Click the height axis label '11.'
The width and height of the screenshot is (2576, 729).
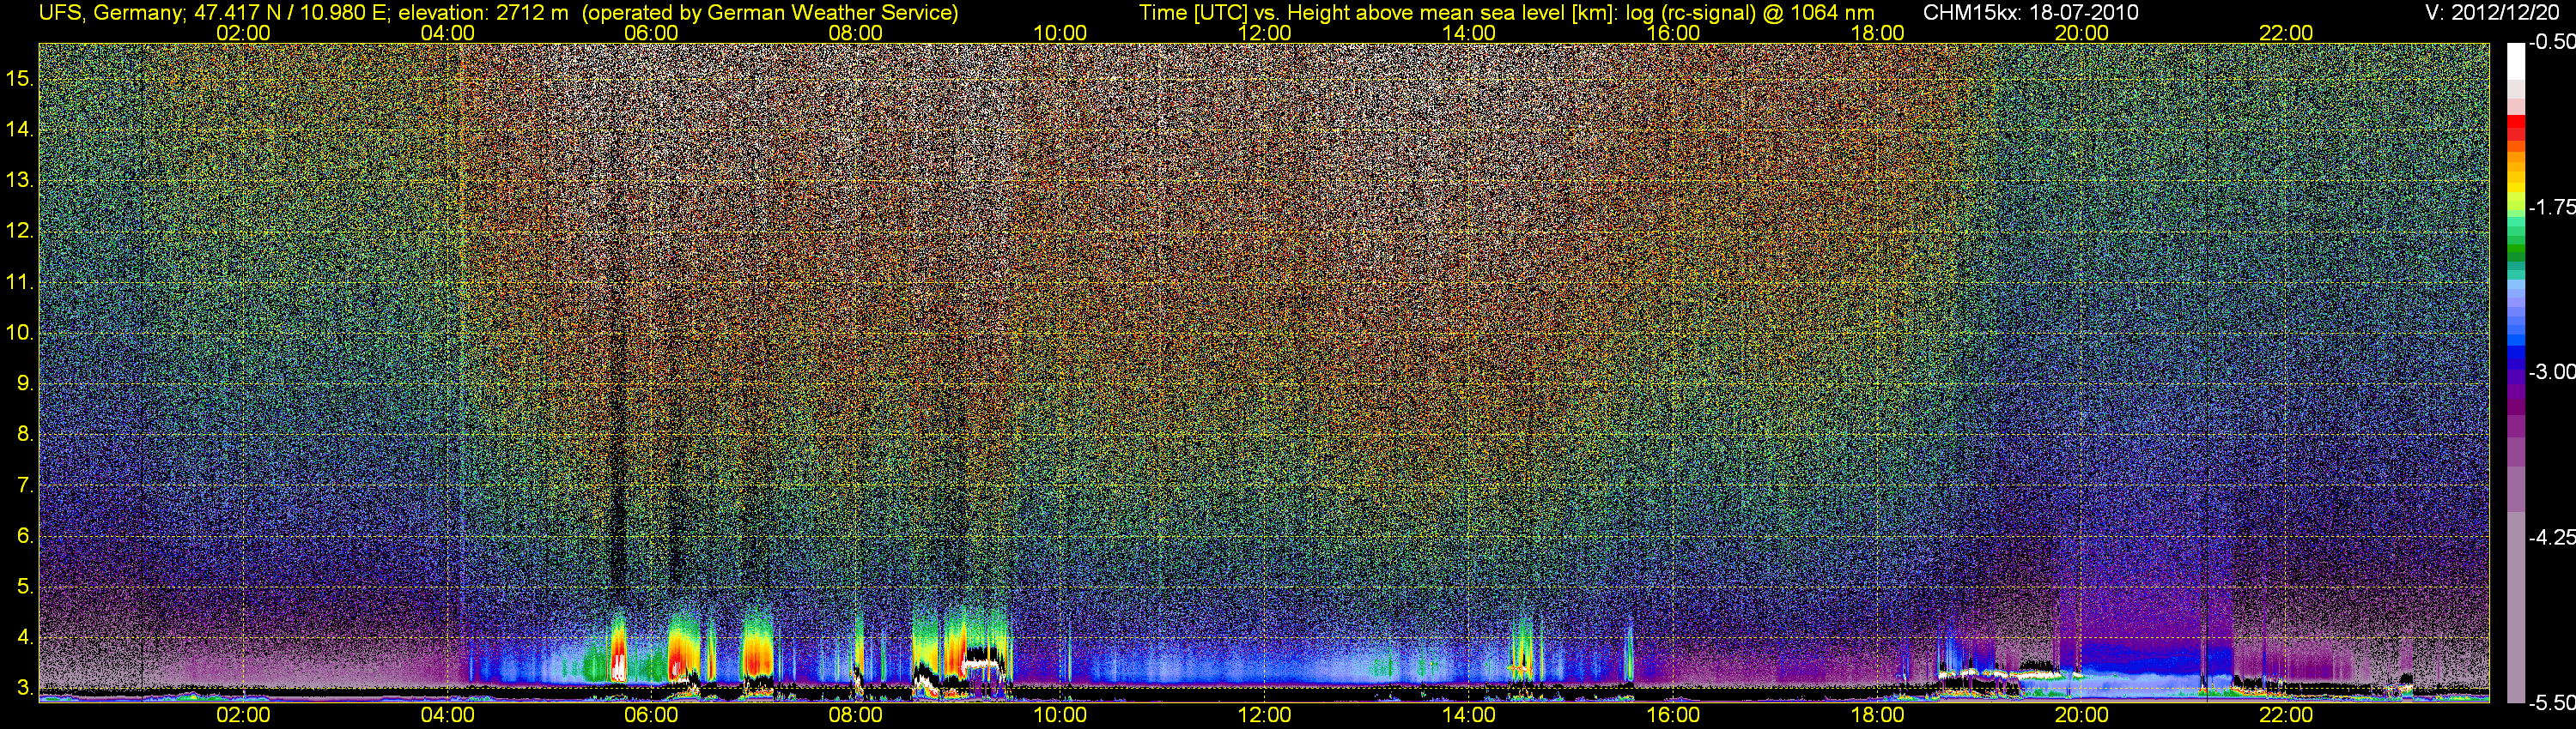coord(20,281)
